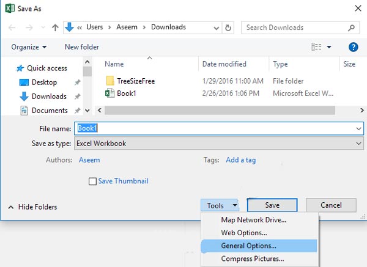Open the view options dropdown arrow
Screen dimensions: 367x267
(x=329, y=47)
